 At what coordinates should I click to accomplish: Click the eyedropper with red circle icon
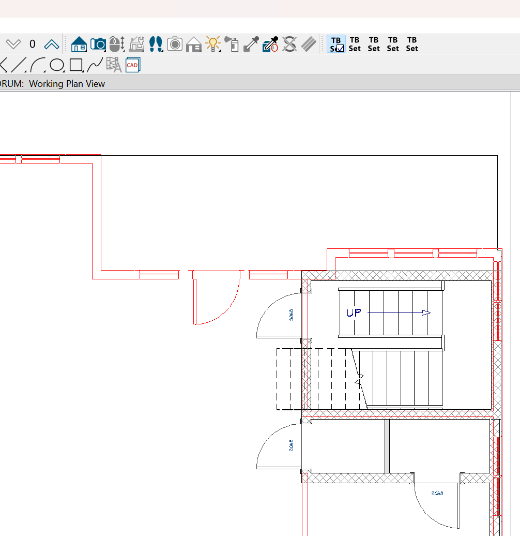pos(270,44)
